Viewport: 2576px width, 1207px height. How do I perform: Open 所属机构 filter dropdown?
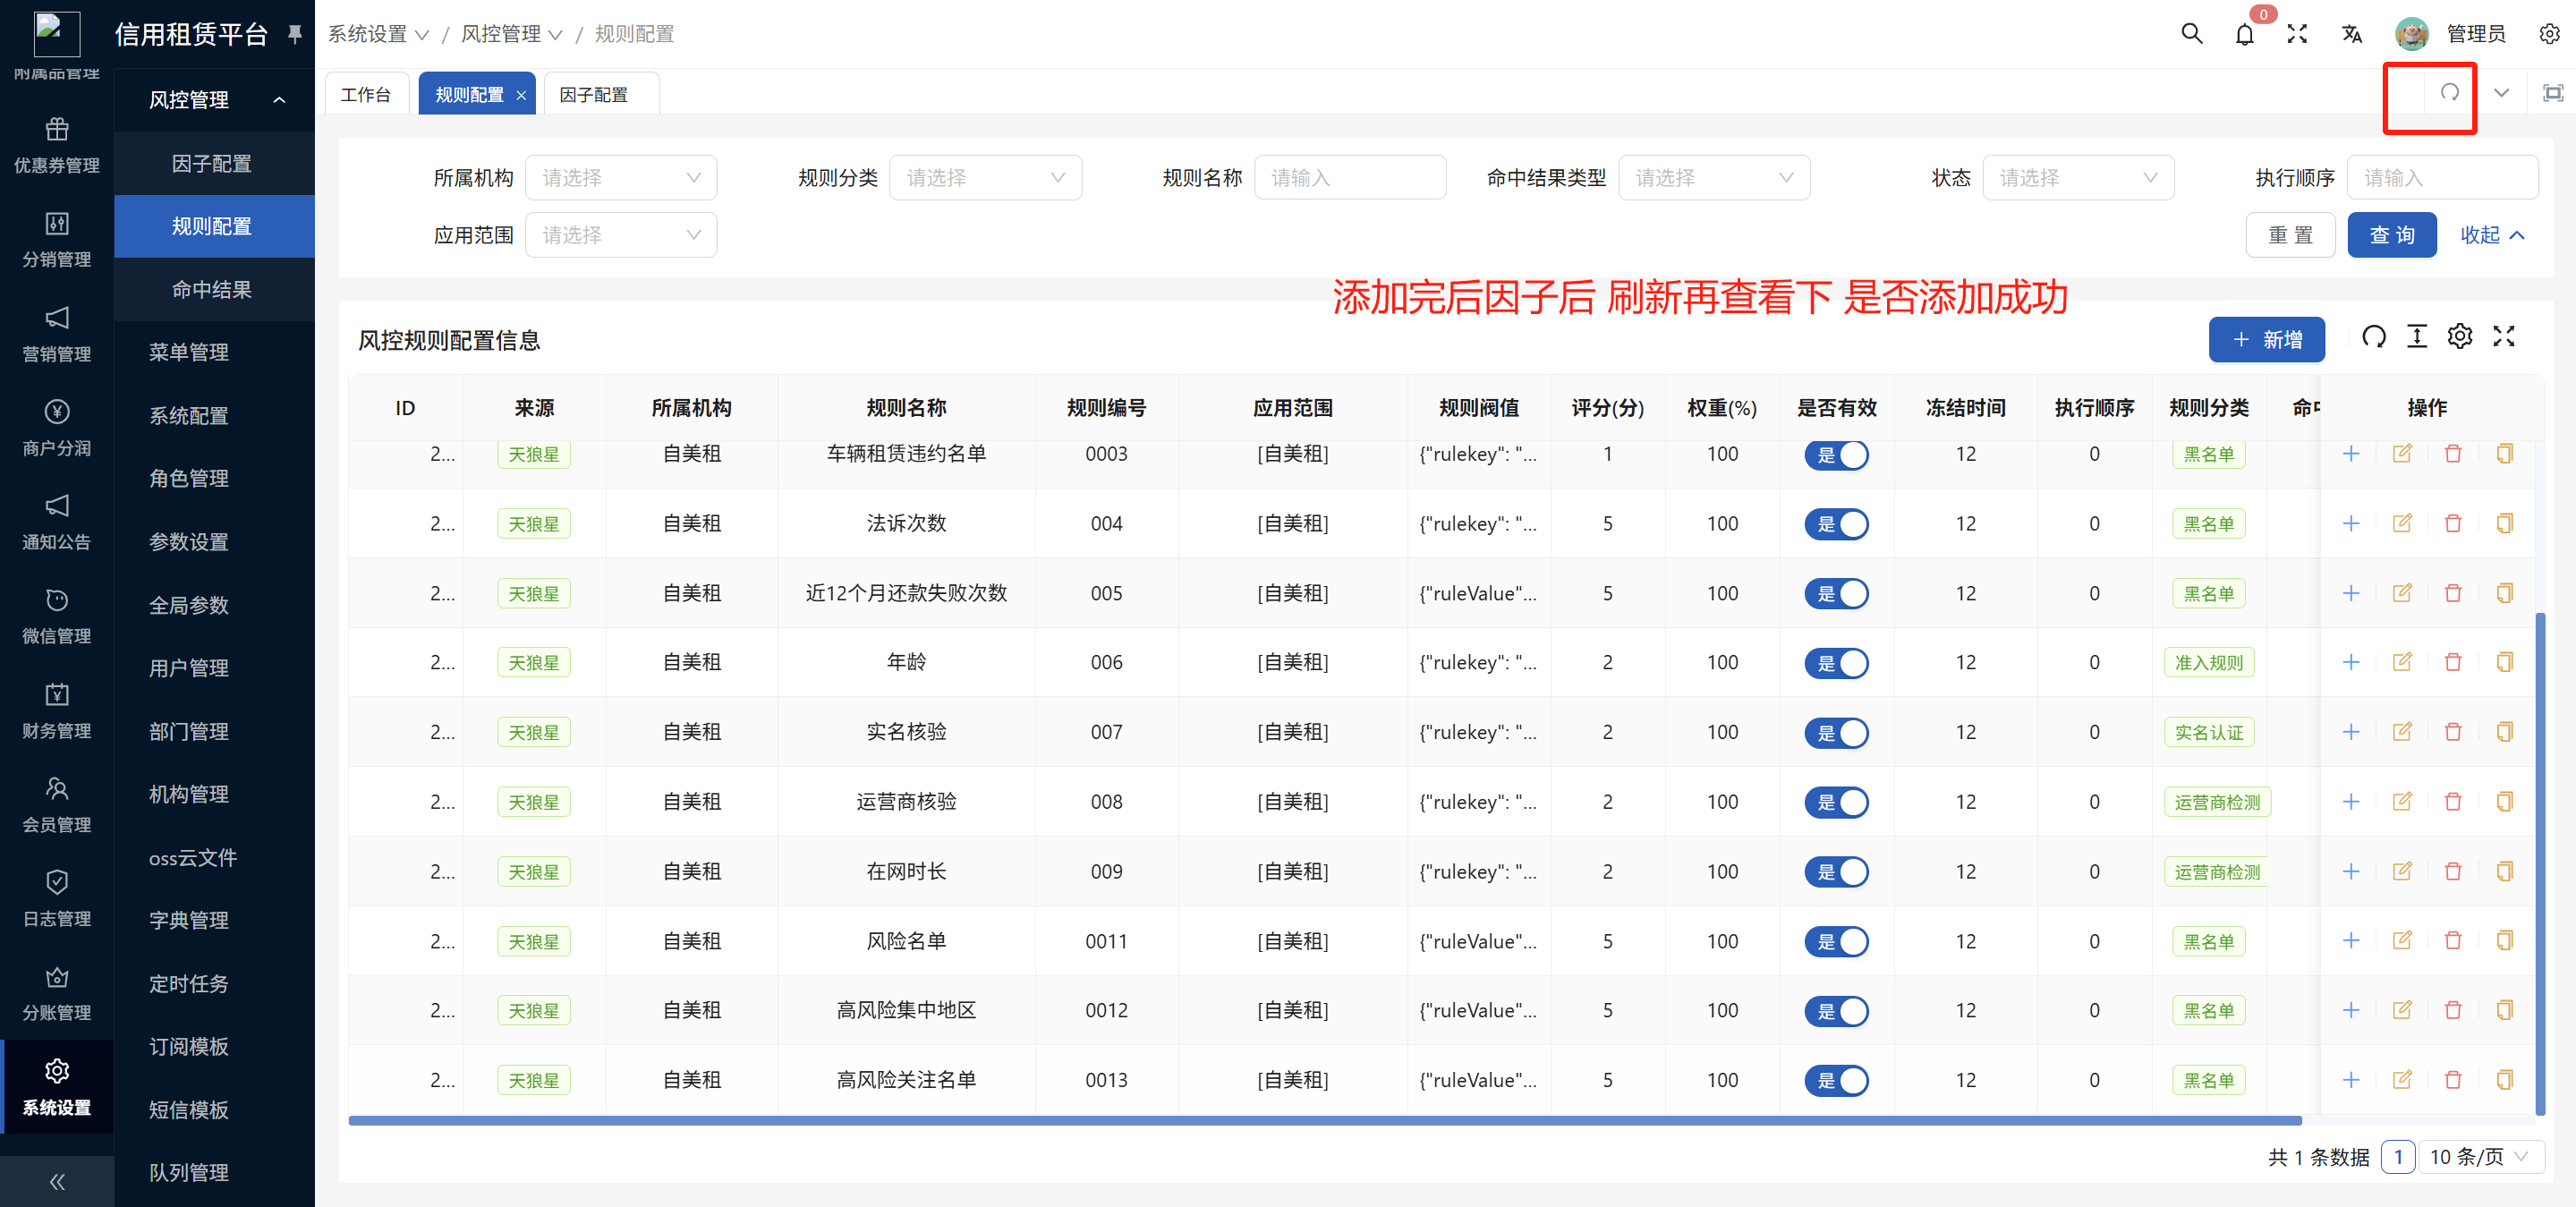621,178
